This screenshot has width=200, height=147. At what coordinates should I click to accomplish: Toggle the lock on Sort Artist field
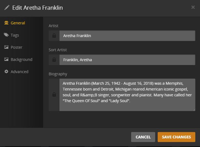[54, 60]
